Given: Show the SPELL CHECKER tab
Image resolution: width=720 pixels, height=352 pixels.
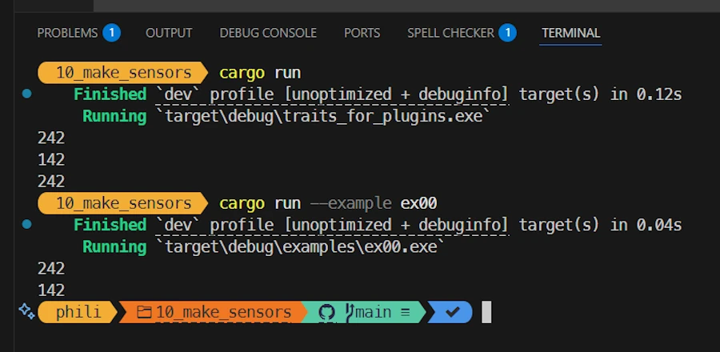Looking at the screenshot, I should pos(450,33).
